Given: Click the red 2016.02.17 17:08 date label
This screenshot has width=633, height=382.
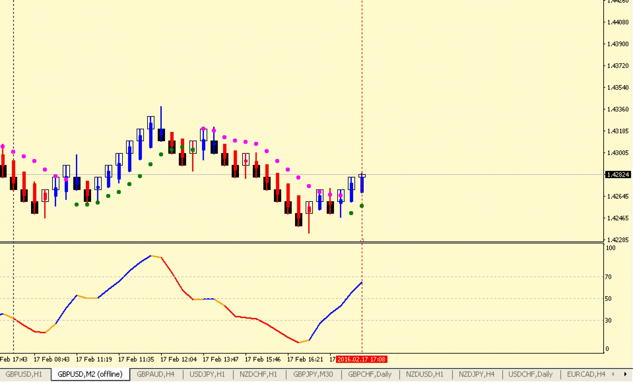Looking at the screenshot, I should coord(361,360).
